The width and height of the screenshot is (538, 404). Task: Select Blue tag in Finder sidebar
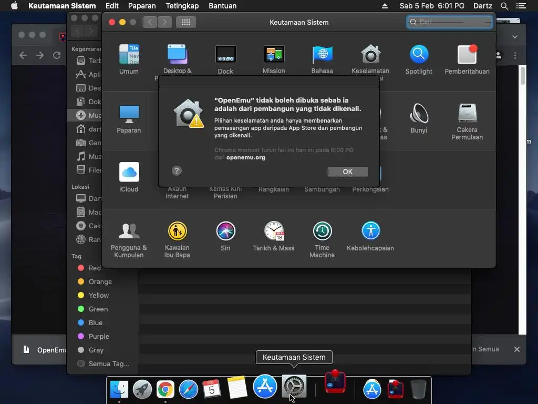[90, 322]
